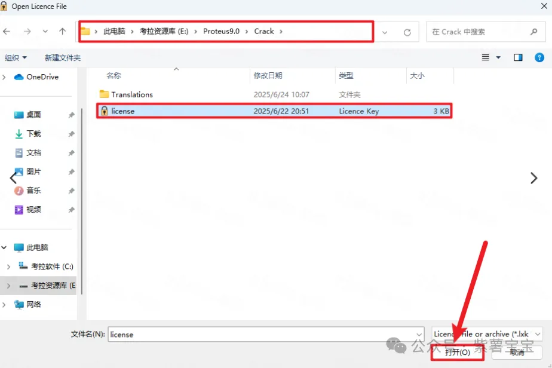552x368 pixels.
Task: Toggle the preview pane icon
Action: coord(518,57)
